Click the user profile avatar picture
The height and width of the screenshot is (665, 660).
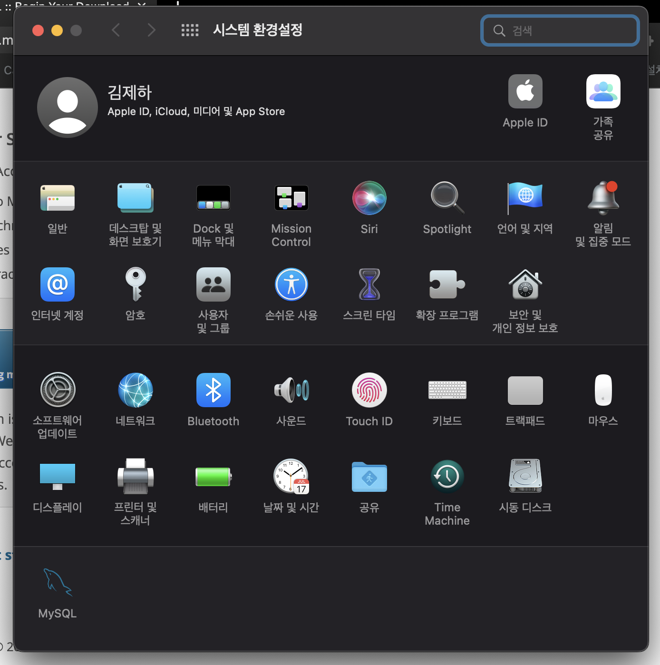tap(68, 108)
